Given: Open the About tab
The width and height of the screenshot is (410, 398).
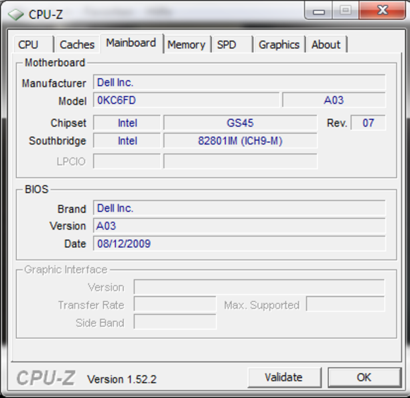Looking at the screenshot, I should tap(326, 44).
